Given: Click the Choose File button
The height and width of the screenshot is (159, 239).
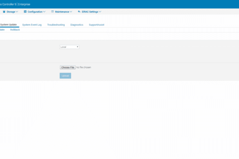Looking at the screenshot, I should [x=68, y=67].
